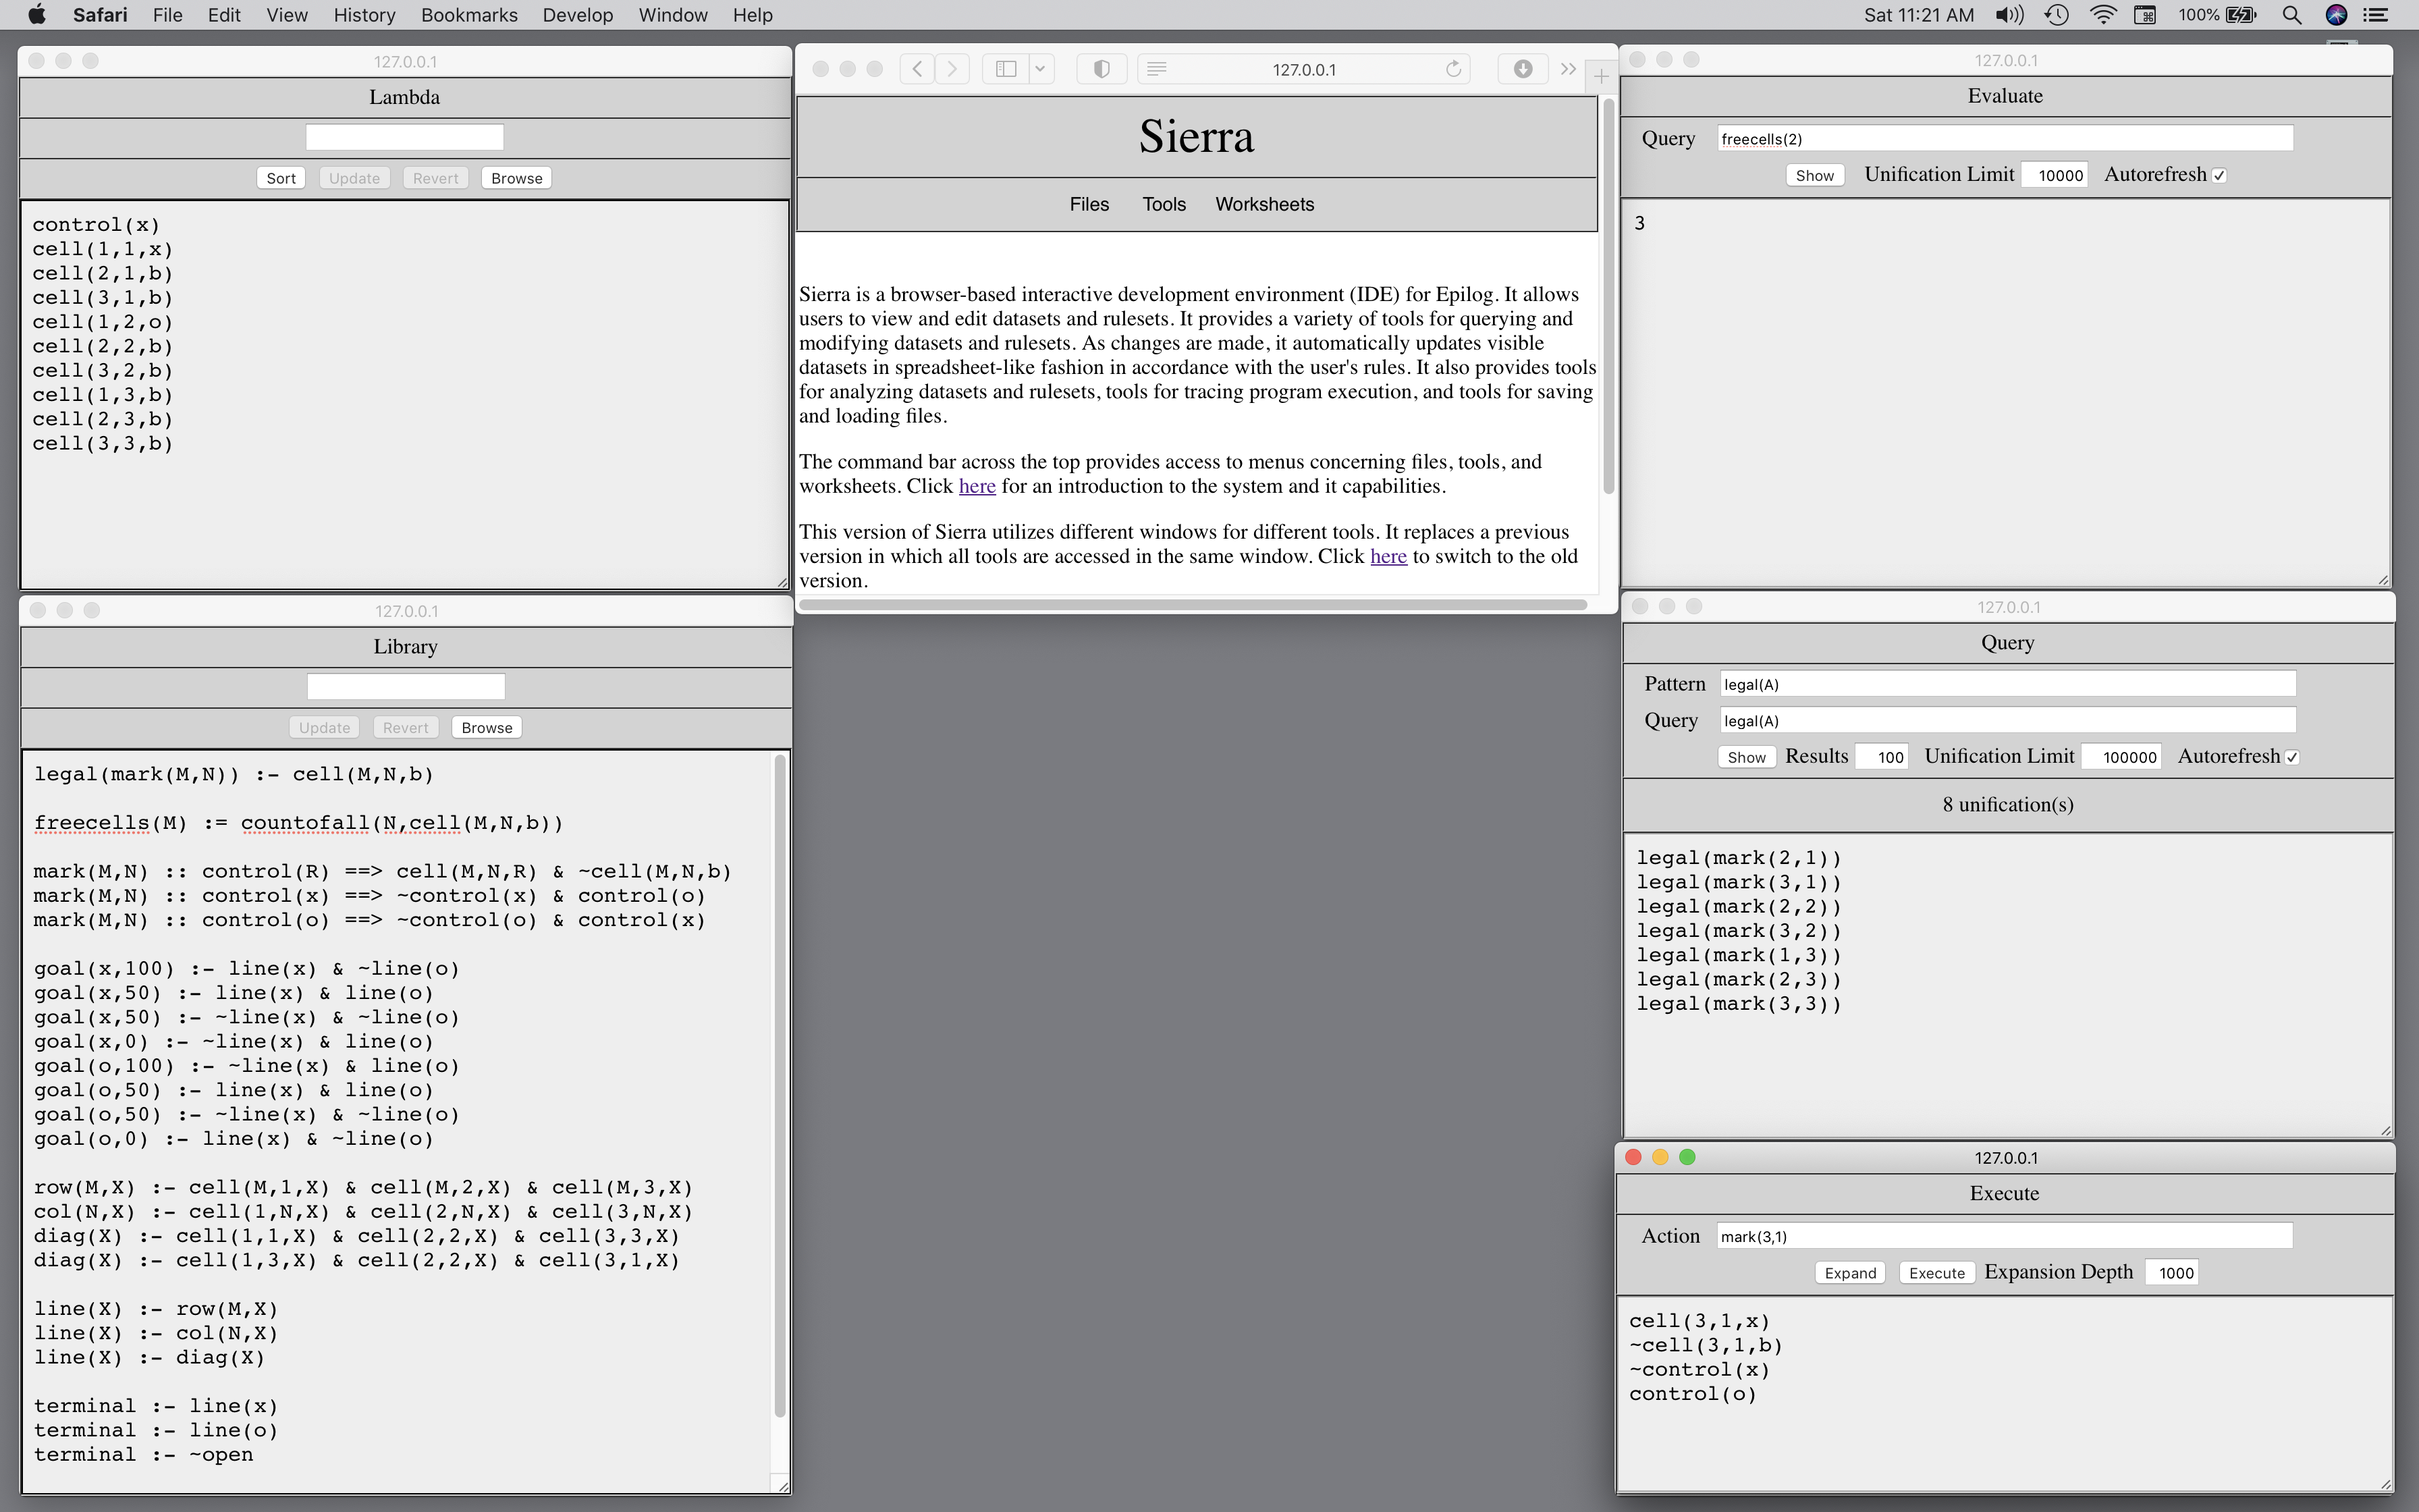Viewport: 2419px width, 1512px height.
Task: Open the Bookmarks menu in the menu bar
Action: [469, 15]
